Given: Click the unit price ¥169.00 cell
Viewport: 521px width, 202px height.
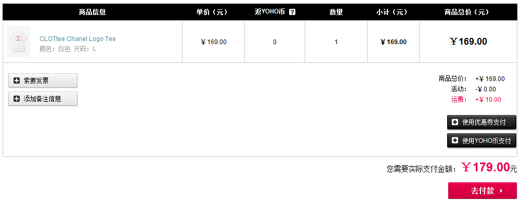Looking at the screenshot, I should pos(214,42).
